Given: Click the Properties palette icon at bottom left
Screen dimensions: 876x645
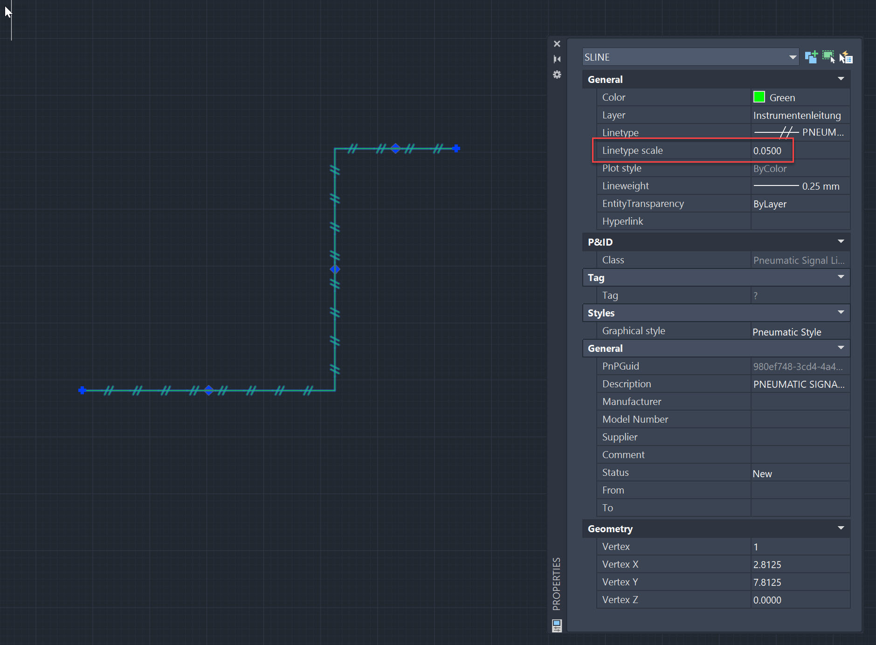Looking at the screenshot, I should (557, 625).
